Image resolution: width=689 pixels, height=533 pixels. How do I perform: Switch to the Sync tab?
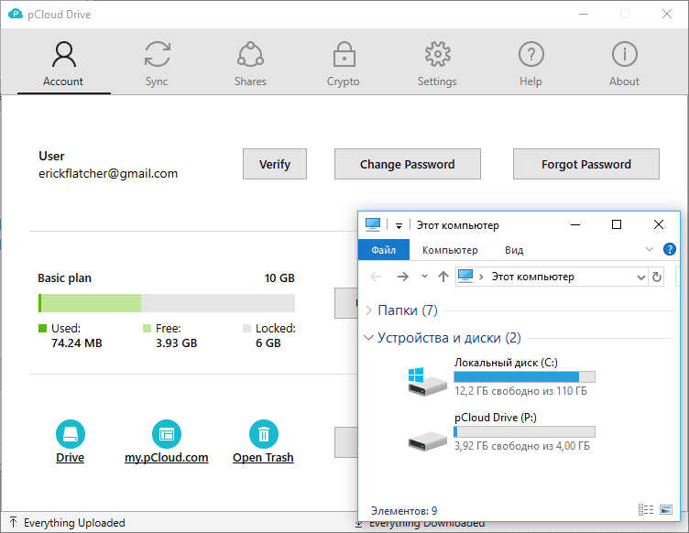tap(157, 64)
